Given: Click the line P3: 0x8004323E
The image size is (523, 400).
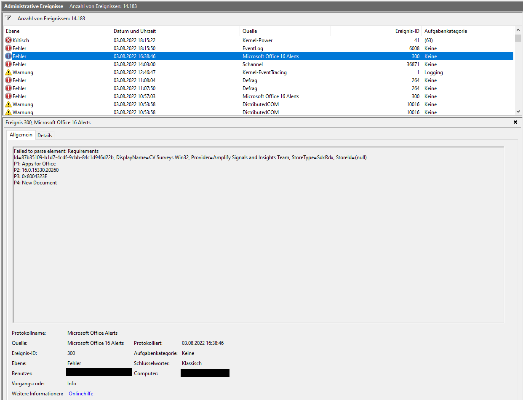Looking at the screenshot, I should point(30,176).
